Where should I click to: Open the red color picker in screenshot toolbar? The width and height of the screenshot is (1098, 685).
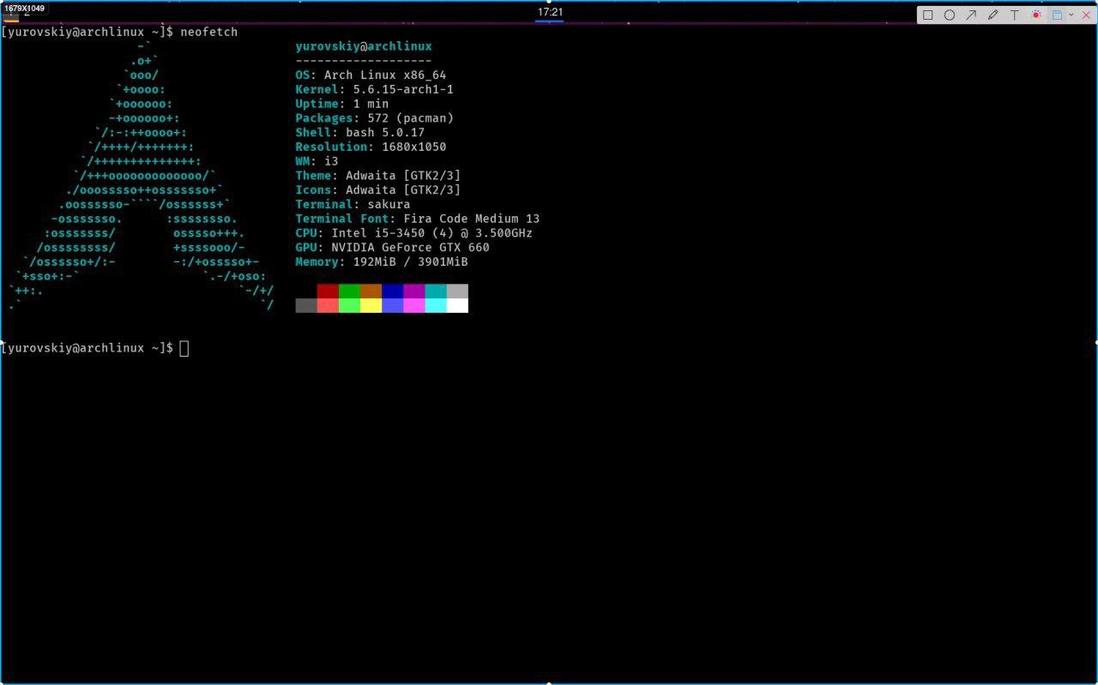[1036, 15]
